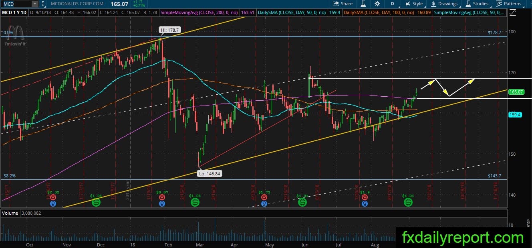Open the Patterns menu
The image size is (532, 248).
pyautogui.click(x=509, y=4)
